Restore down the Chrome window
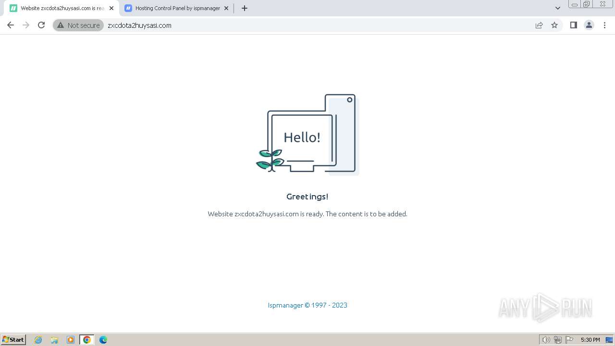 click(x=587, y=4)
